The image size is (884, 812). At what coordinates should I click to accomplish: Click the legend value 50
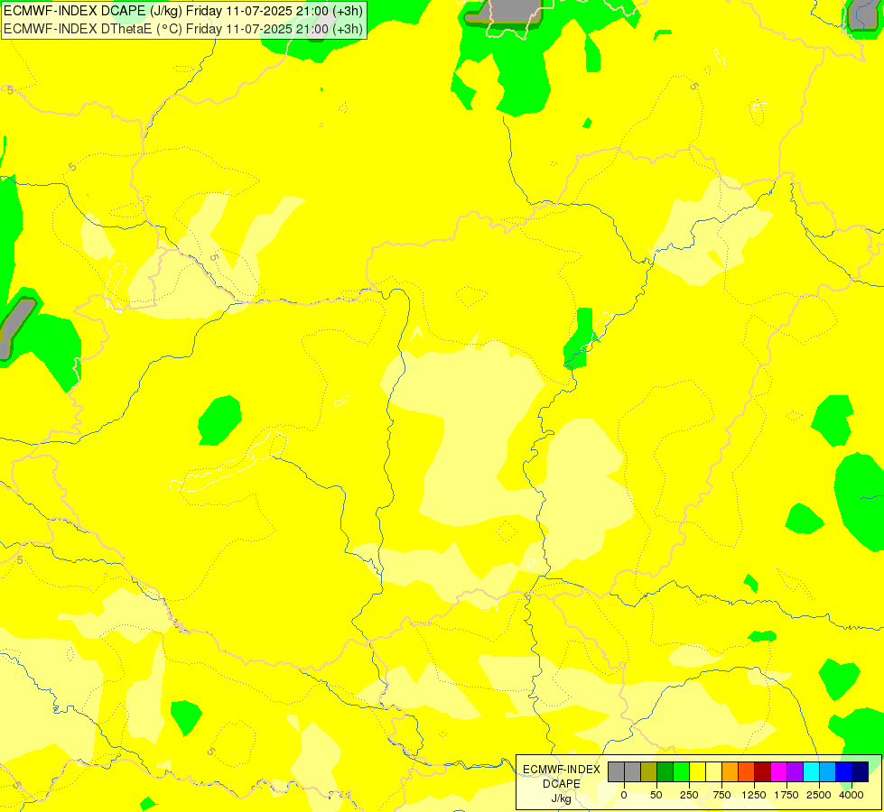click(x=656, y=795)
